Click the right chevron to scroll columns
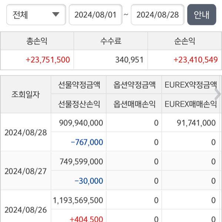The height and width of the screenshot is (222, 222). [218, 94]
